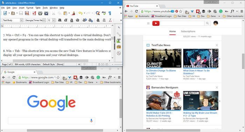The image size is (245, 132).
Task: Click the Print Preview icon in Writer
Action: click(x=46, y=13)
